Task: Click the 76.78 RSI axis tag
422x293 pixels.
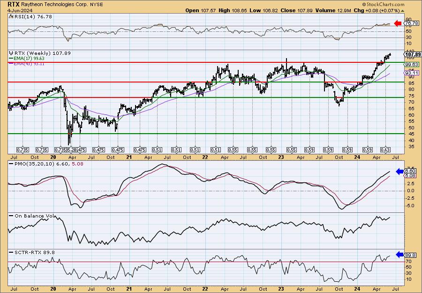Action: point(412,23)
